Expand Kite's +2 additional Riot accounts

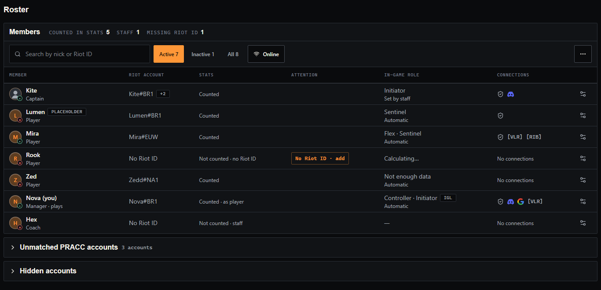[163, 94]
